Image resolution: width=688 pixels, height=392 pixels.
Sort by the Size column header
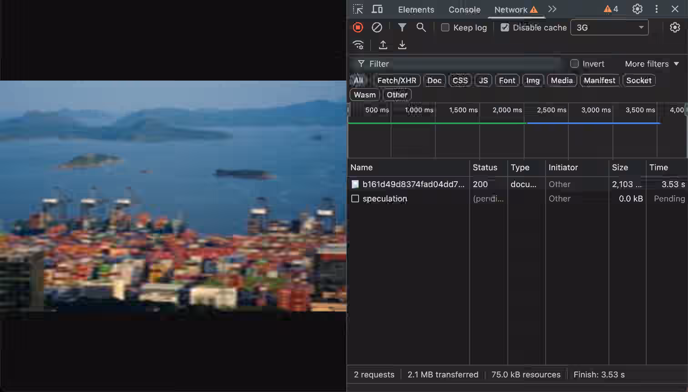tap(627, 168)
